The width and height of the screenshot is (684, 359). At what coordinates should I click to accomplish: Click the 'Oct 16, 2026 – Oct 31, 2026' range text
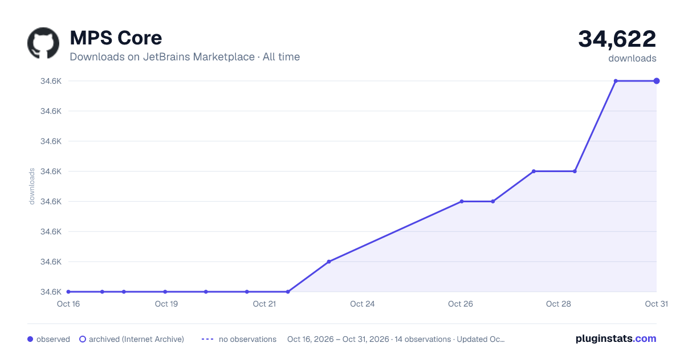tap(339, 339)
